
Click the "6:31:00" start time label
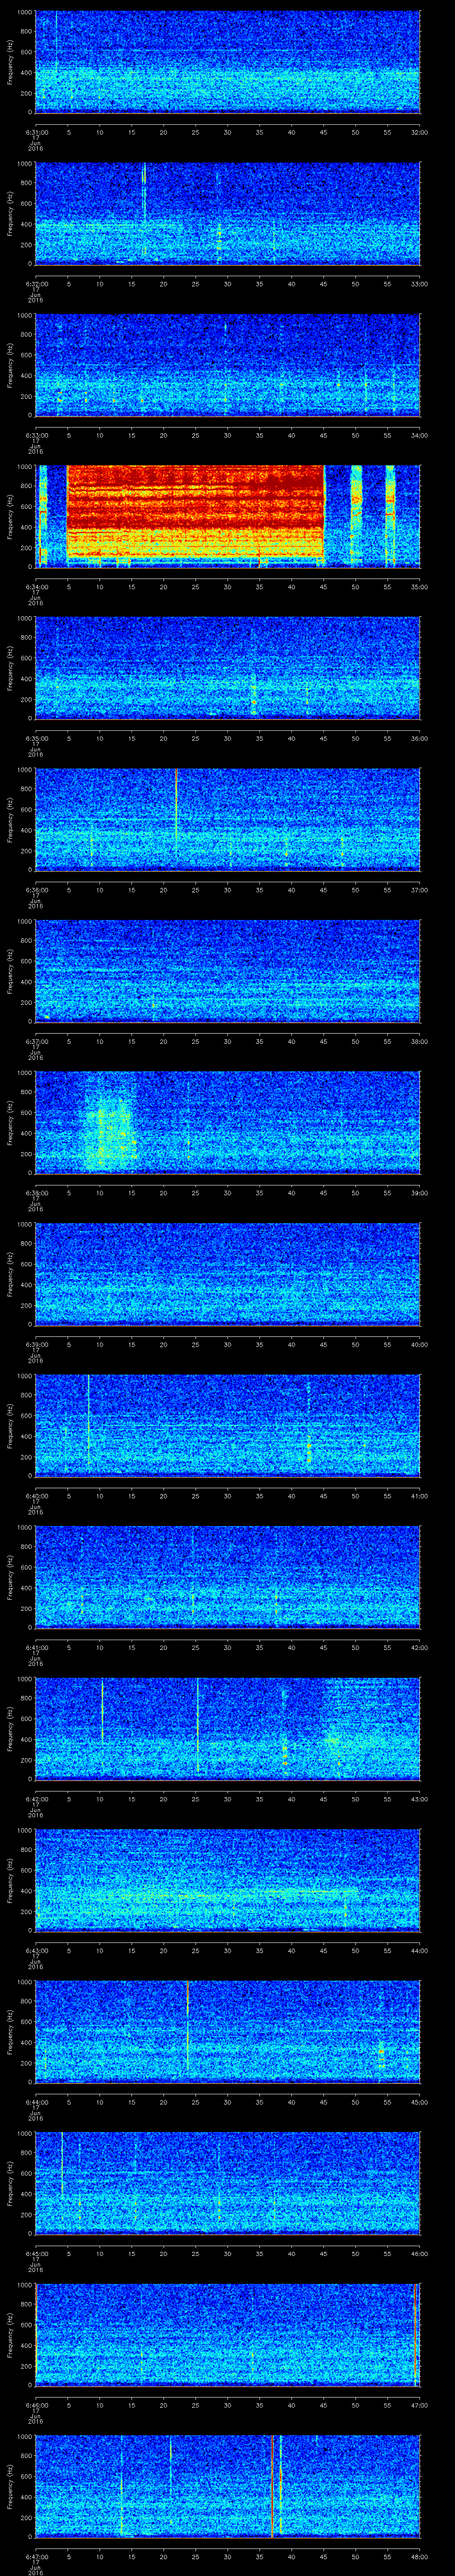tap(36, 132)
